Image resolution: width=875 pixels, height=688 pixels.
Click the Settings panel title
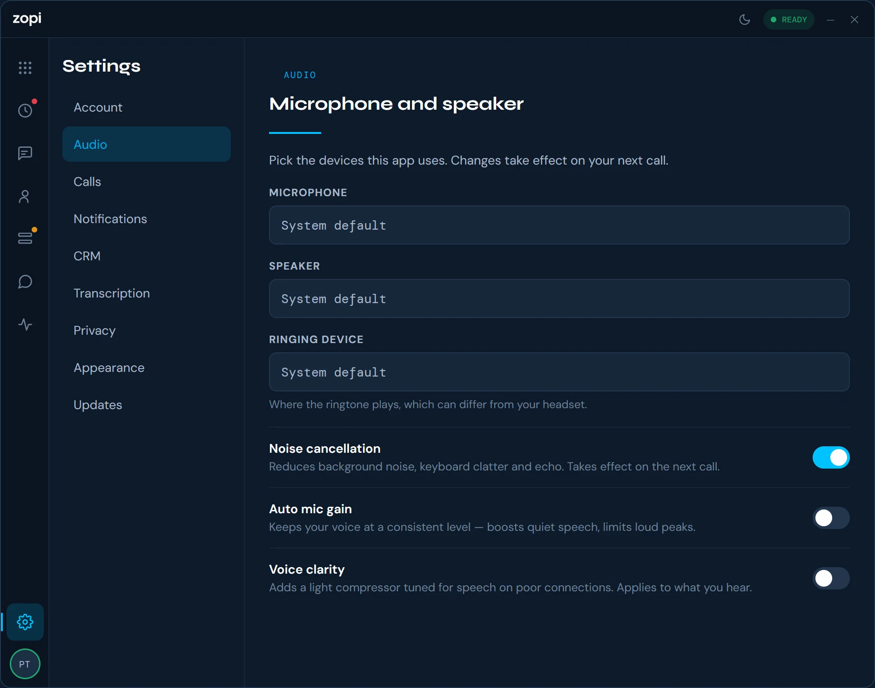tap(101, 66)
